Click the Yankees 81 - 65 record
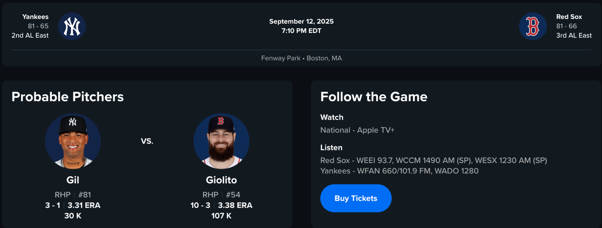Viewport: 602px width, 228px height. (38, 26)
